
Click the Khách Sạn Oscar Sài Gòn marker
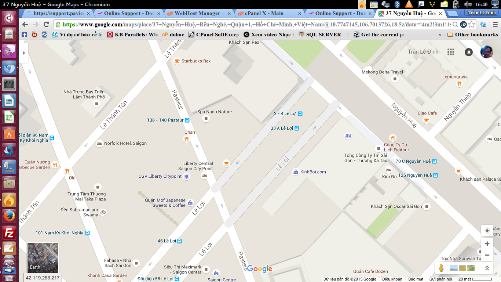coord(427,207)
